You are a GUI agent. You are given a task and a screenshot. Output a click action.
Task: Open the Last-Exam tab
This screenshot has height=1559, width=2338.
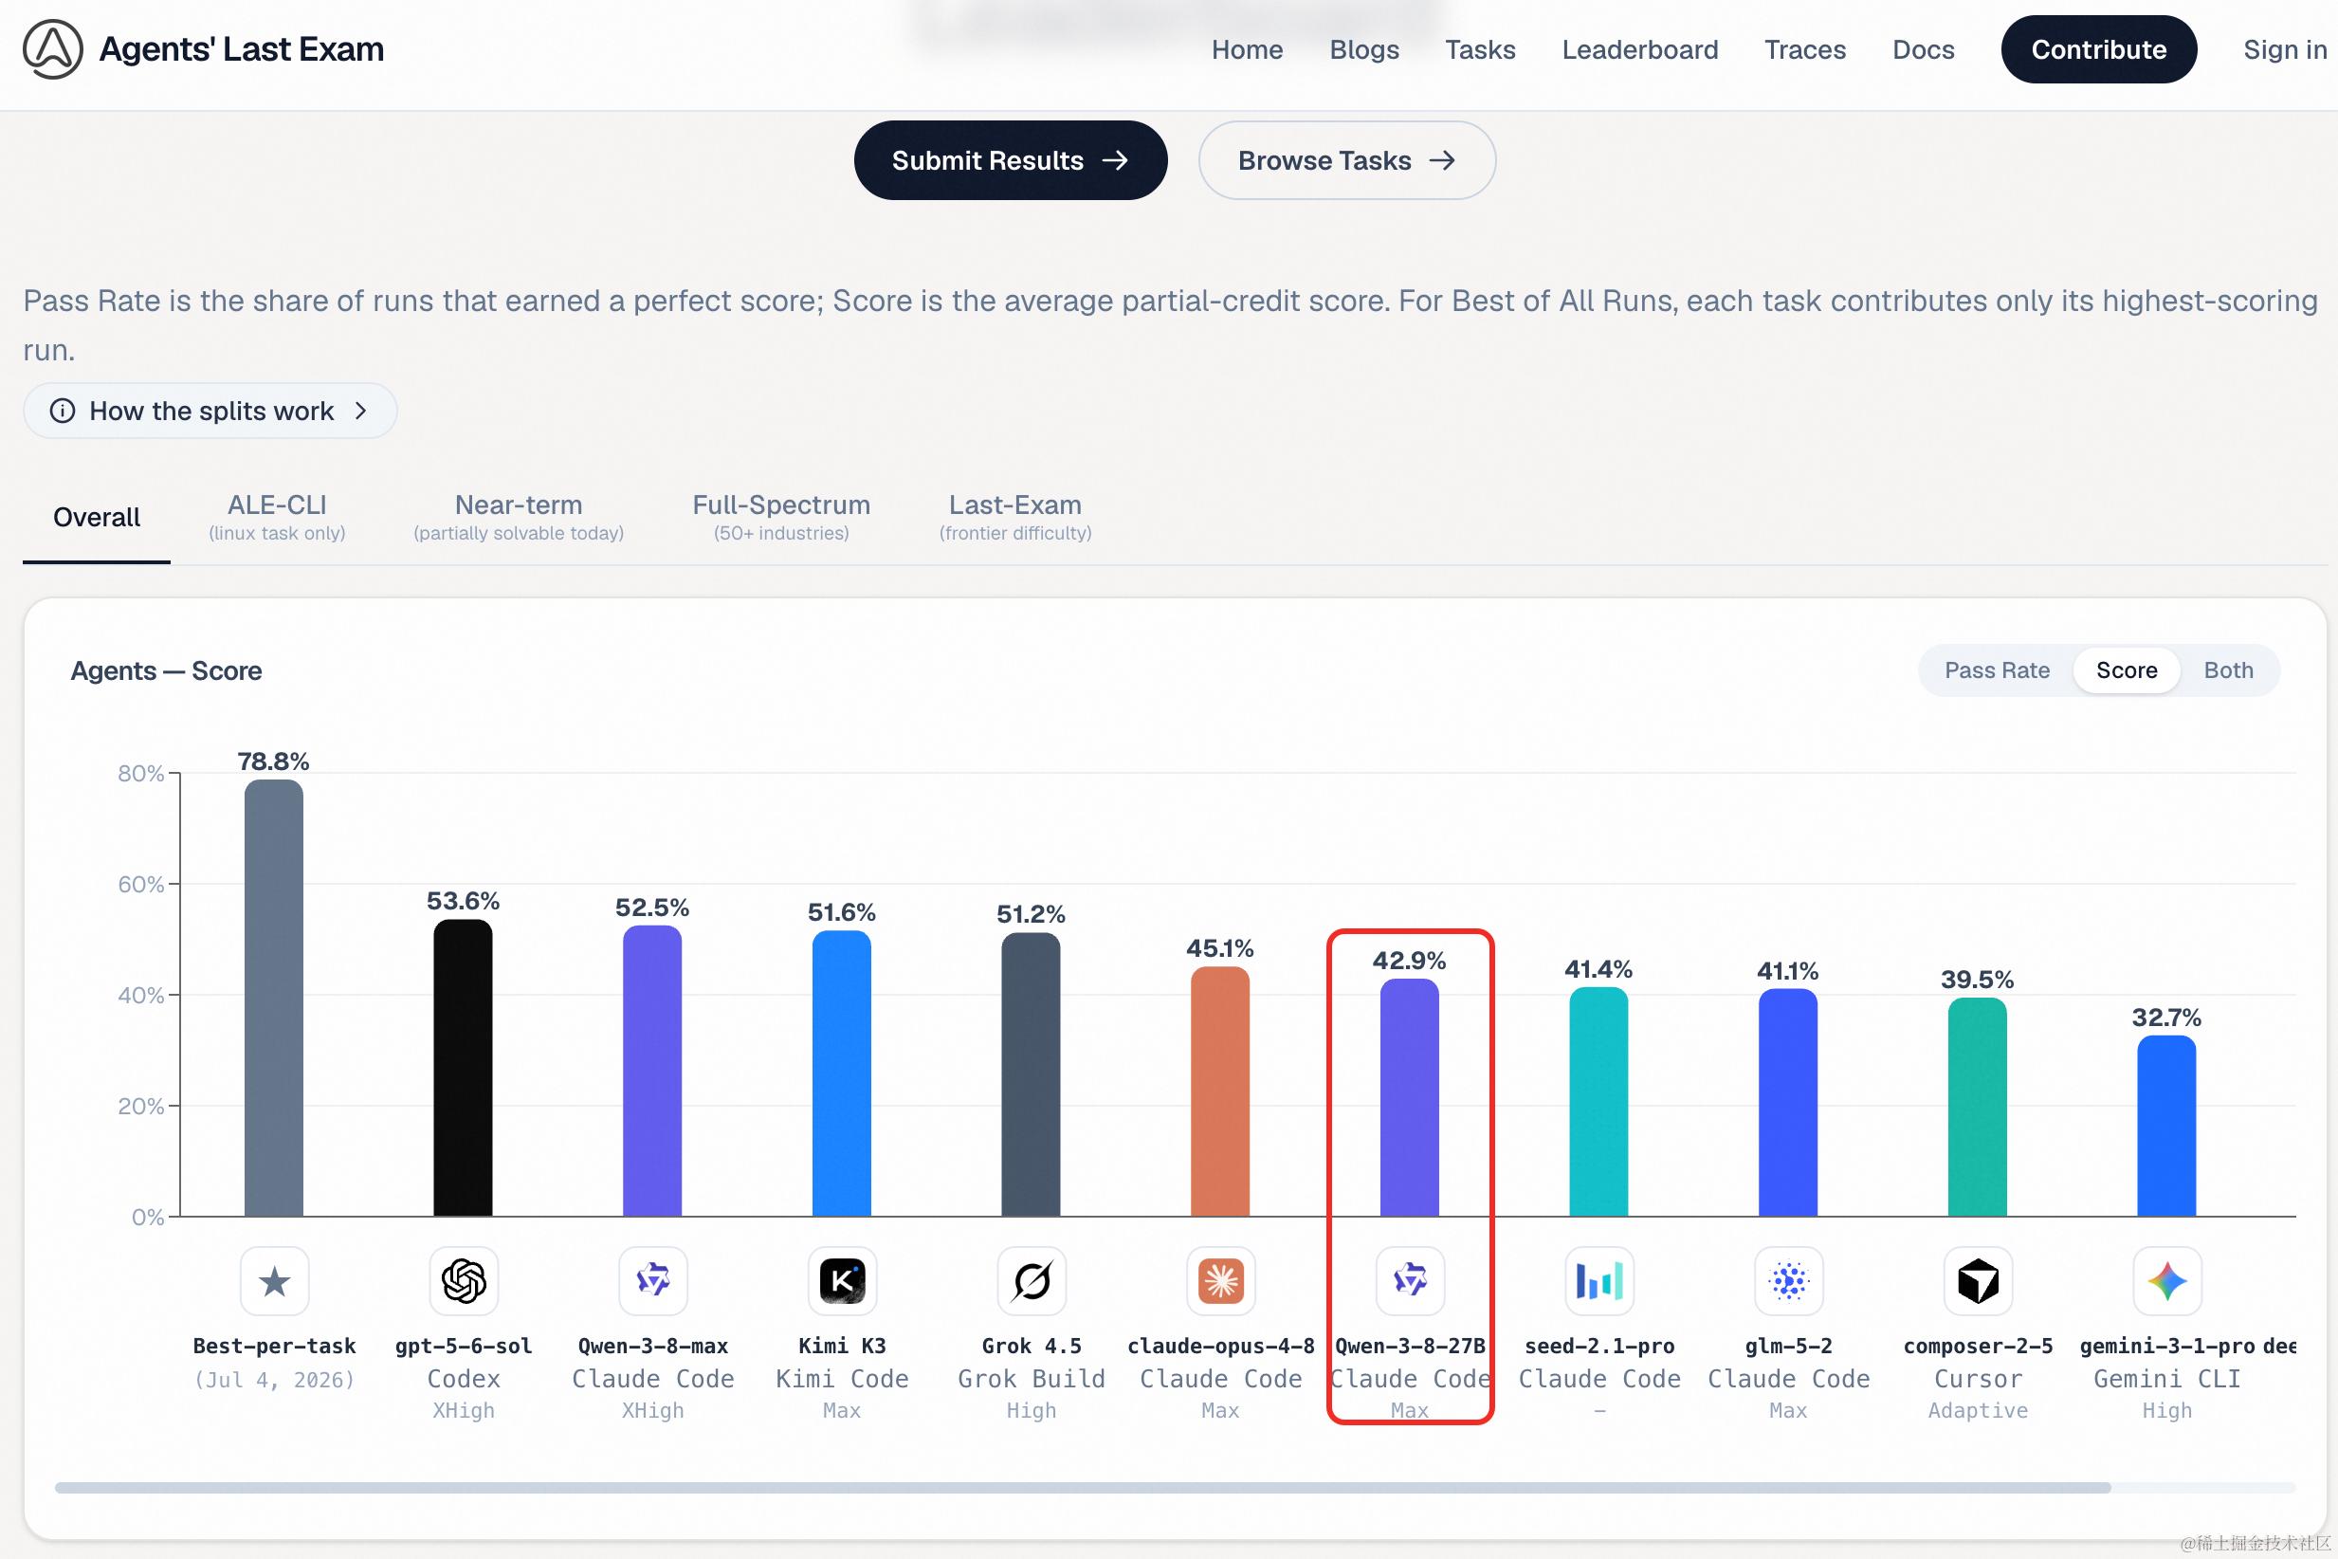point(1014,518)
